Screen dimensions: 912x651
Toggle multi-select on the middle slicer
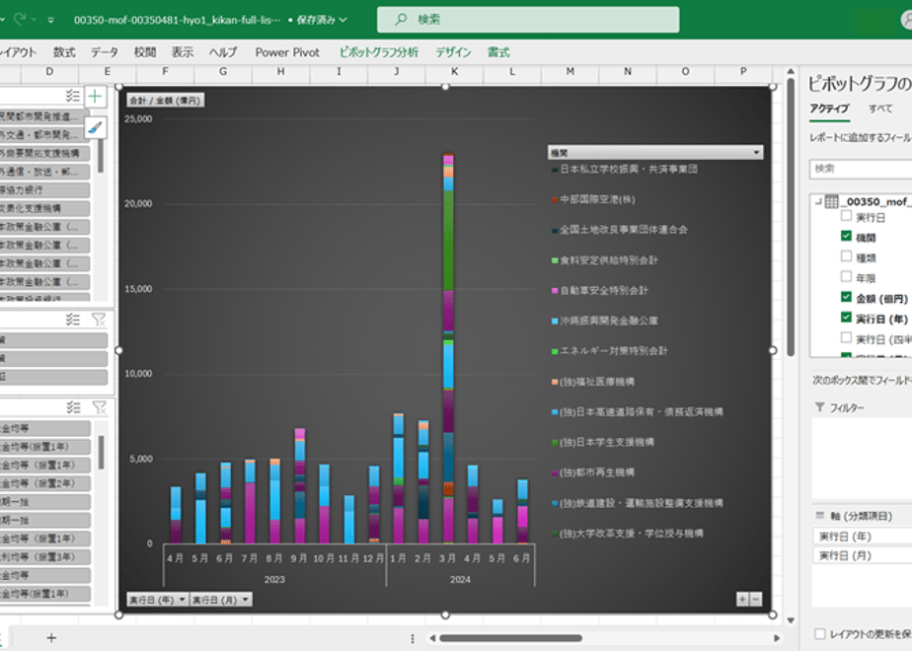[73, 320]
